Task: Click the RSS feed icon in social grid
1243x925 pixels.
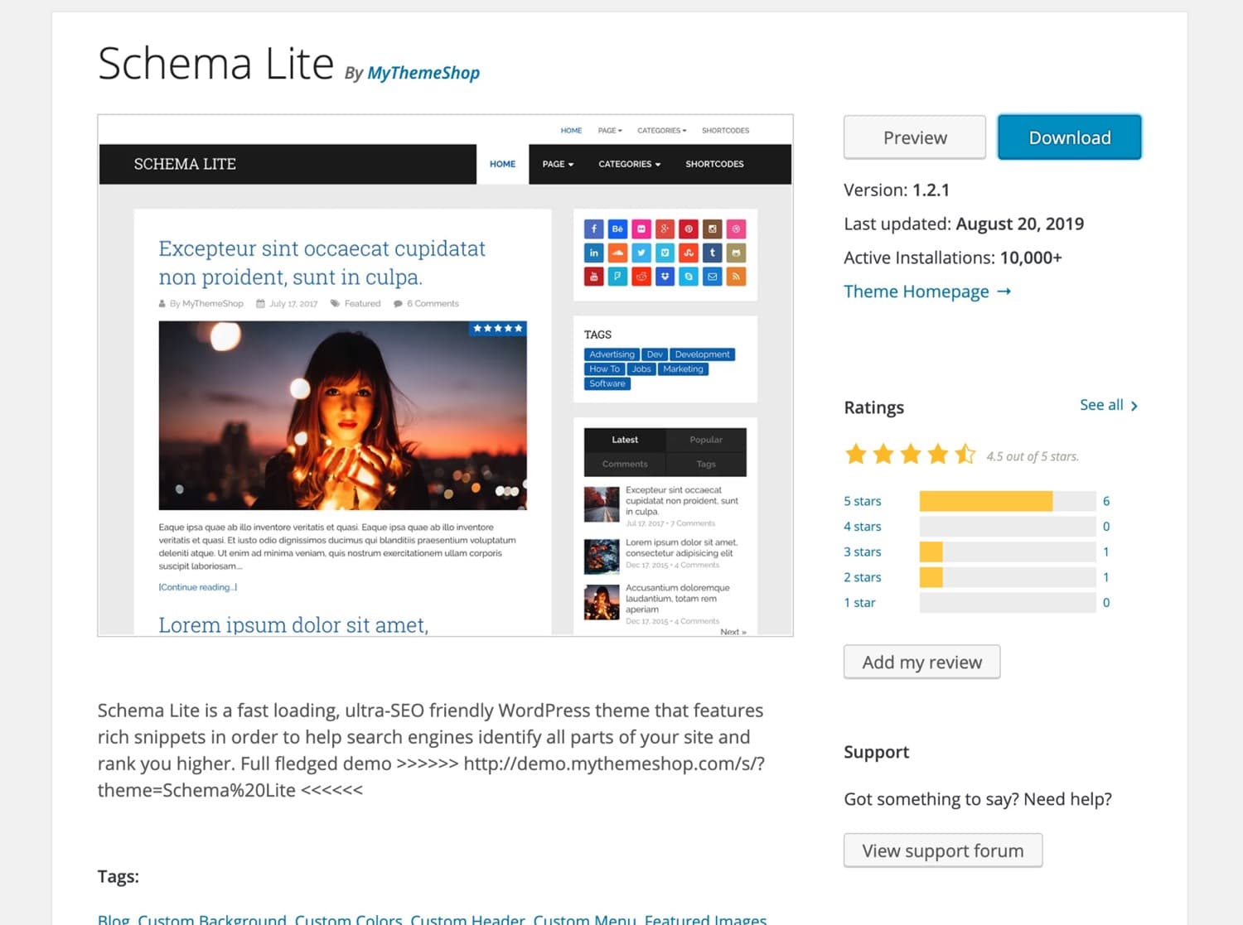Action: pos(736,276)
